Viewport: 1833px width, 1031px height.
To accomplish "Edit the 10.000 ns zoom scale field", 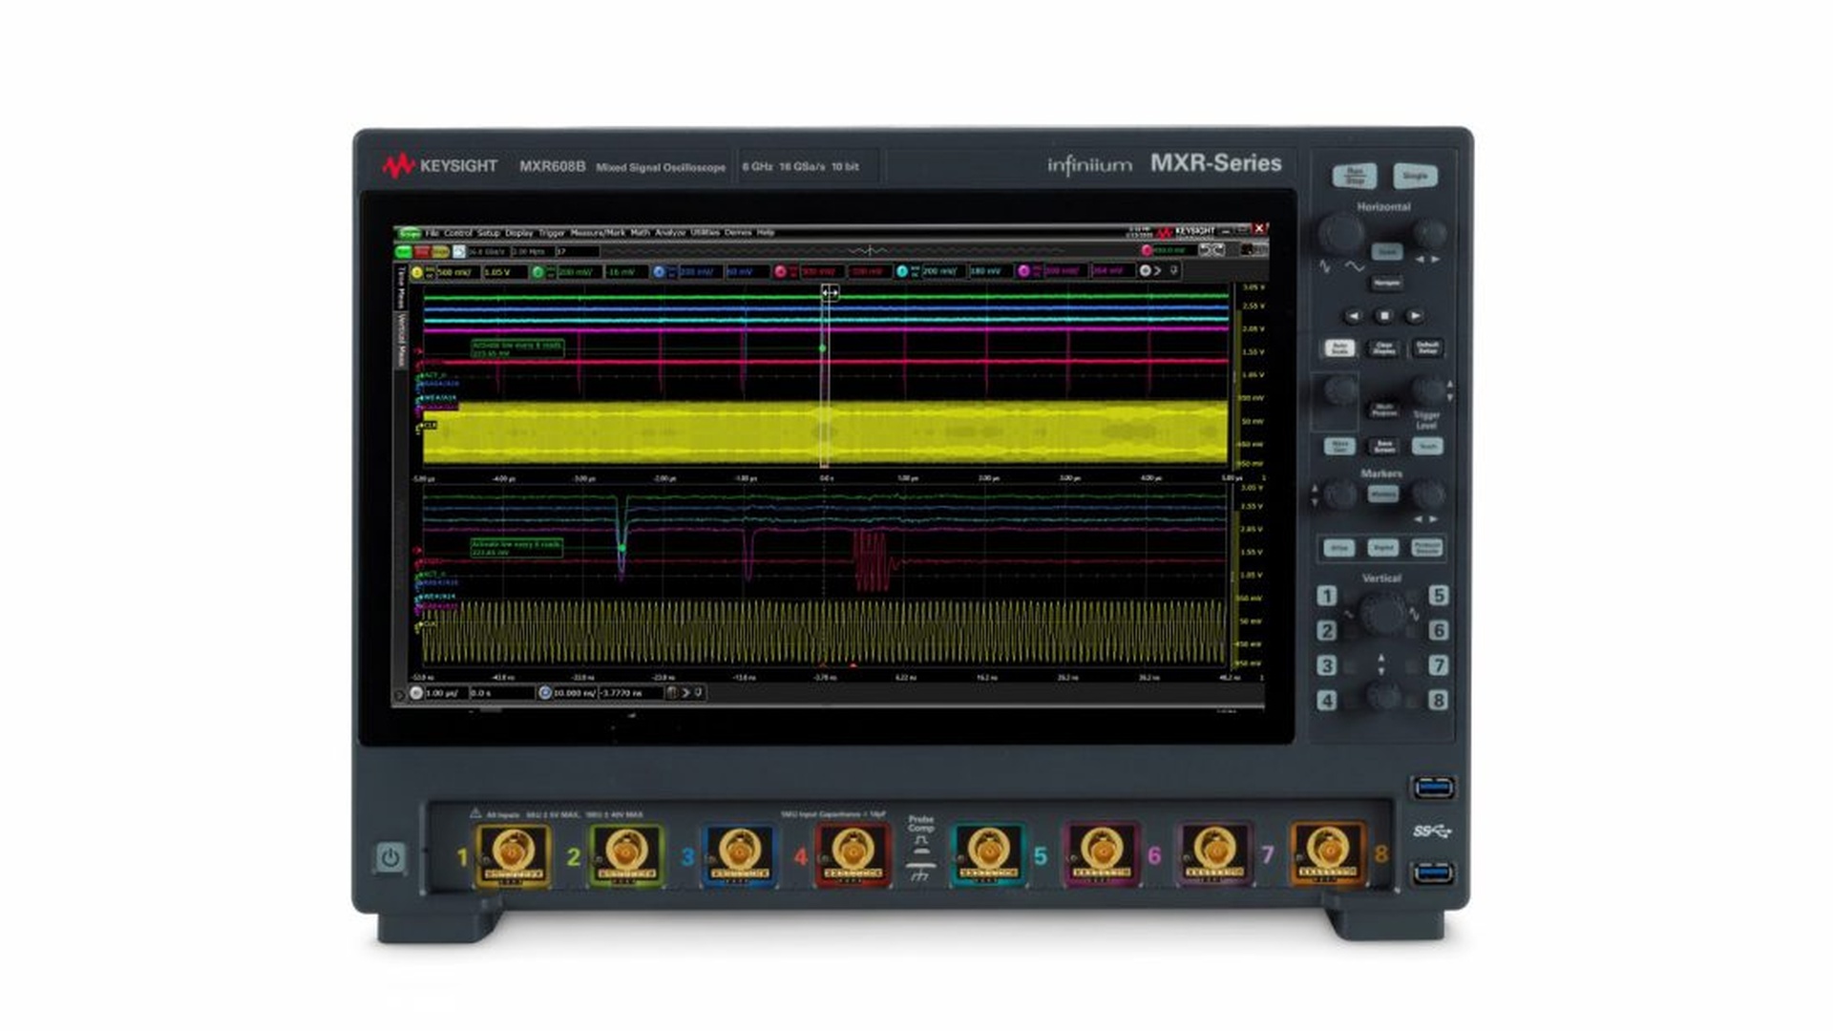I will [575, 693].
